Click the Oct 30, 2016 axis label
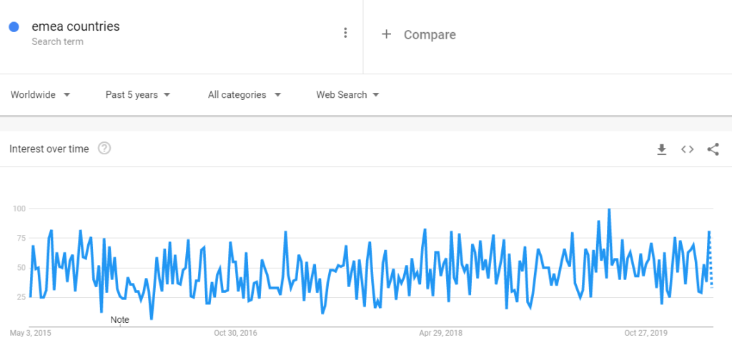Image resolution: width=732 pixels, height=360 pixels. click(235, 333)
